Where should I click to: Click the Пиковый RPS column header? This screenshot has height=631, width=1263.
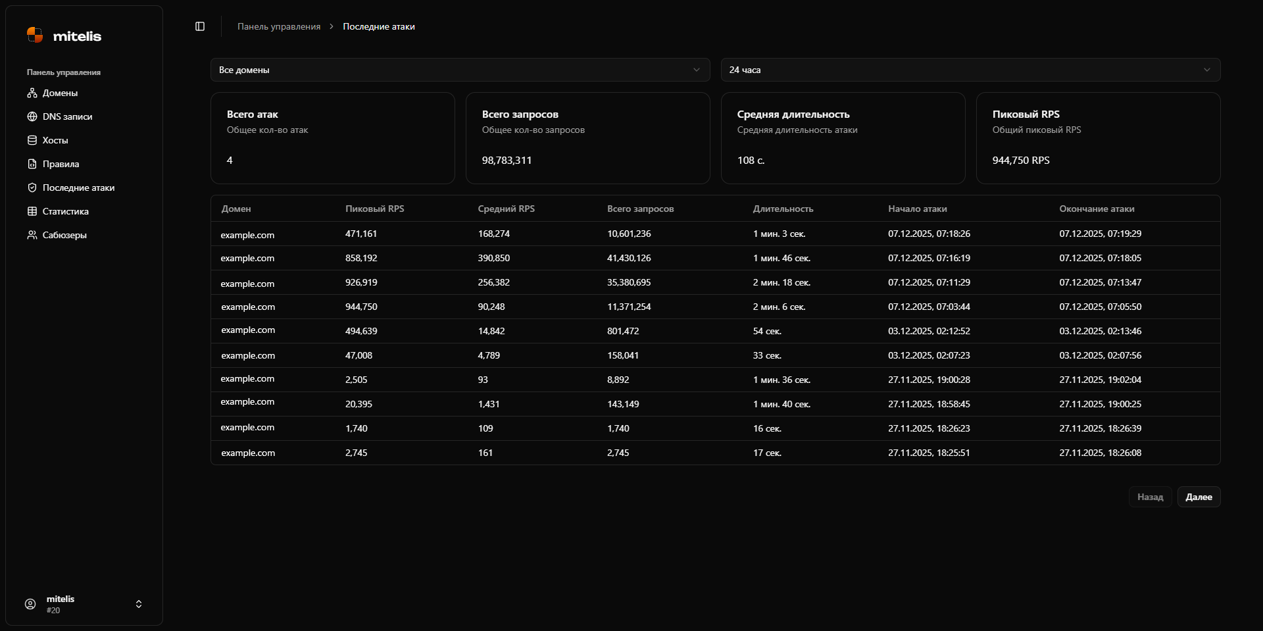(x=374, y=209)
